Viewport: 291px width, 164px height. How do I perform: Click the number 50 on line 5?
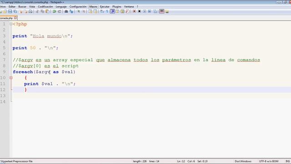33,48
